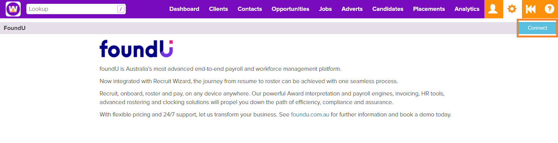Navigate to Adverts
The height and width of the screenshot is (143, 558).
click(352, 9)
